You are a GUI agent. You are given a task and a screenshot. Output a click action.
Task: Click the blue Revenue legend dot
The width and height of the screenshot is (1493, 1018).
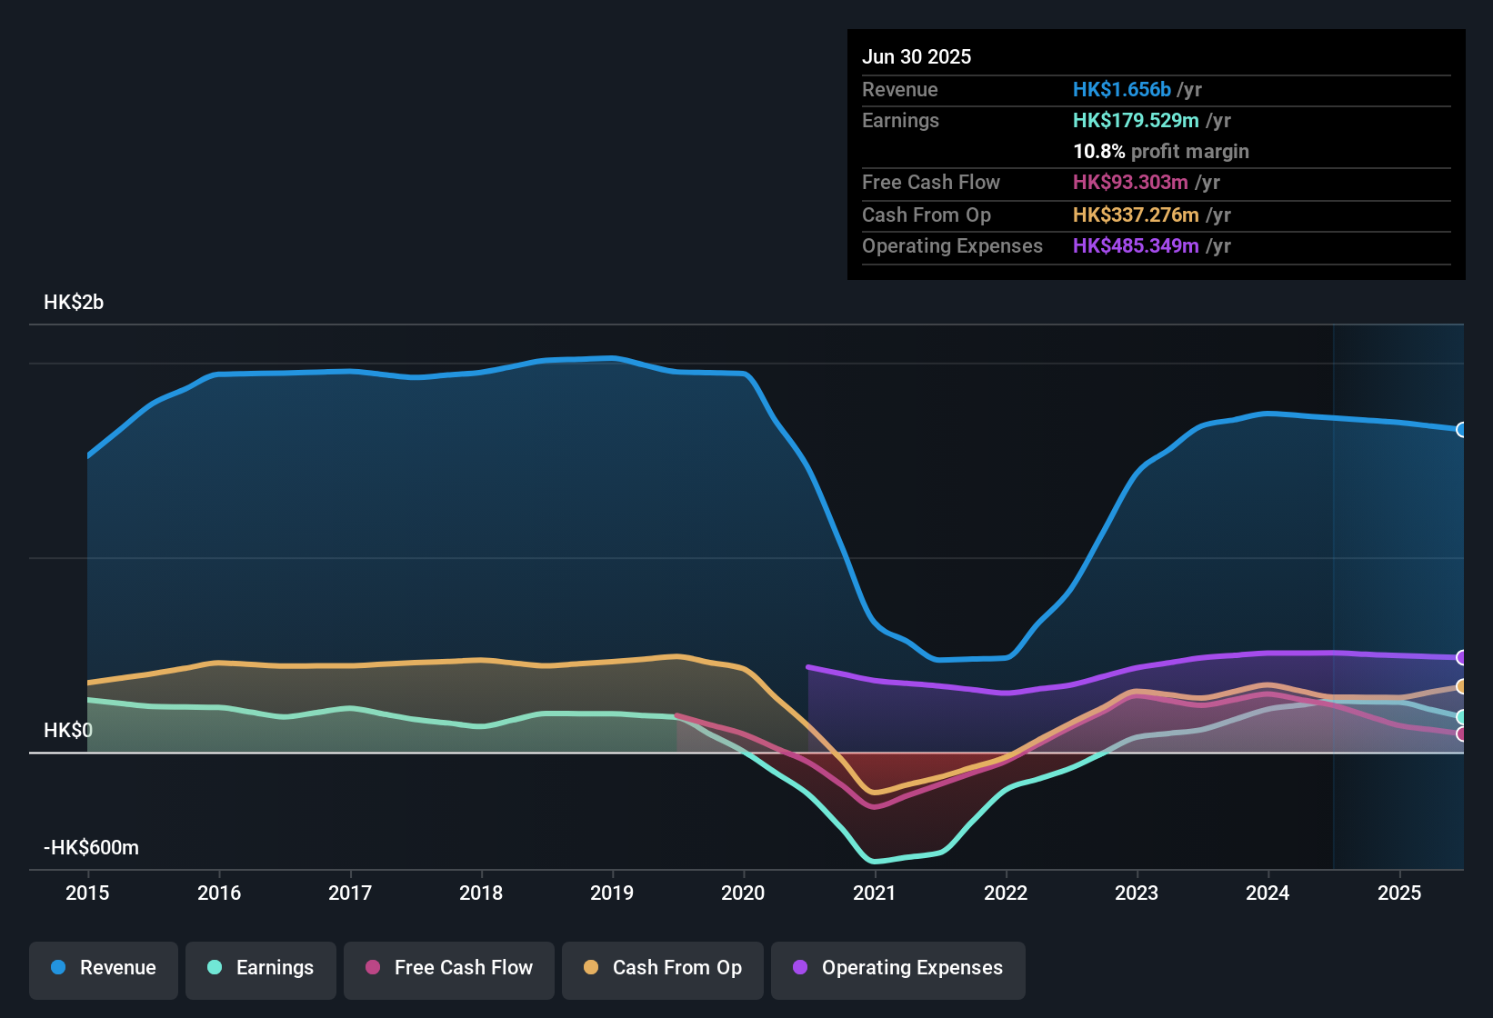click(58, 967)
